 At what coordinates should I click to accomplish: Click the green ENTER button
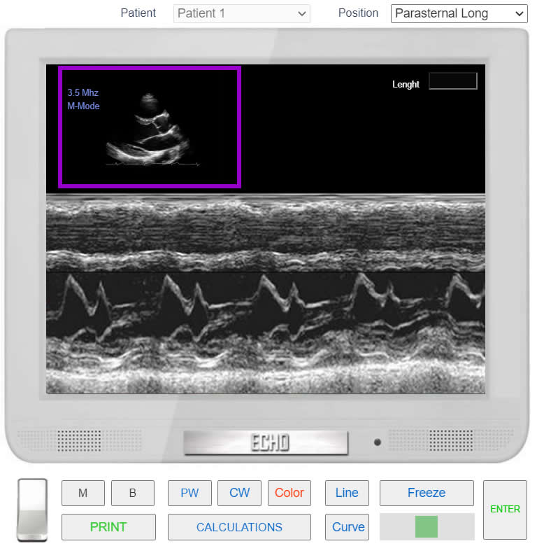(x=505, y=510)
